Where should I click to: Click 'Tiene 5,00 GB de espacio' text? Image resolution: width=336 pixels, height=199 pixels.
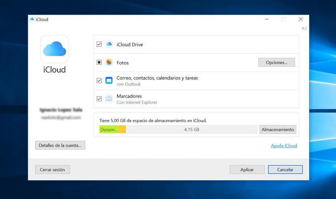pyautogui.click(x=153, y=121)
